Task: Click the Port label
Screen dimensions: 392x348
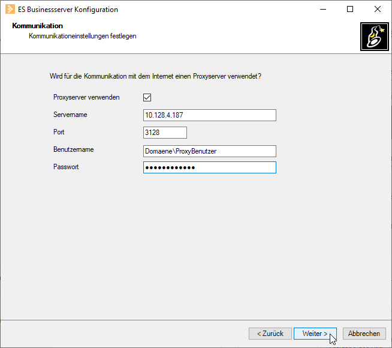Action: click(x=59, y=132)
